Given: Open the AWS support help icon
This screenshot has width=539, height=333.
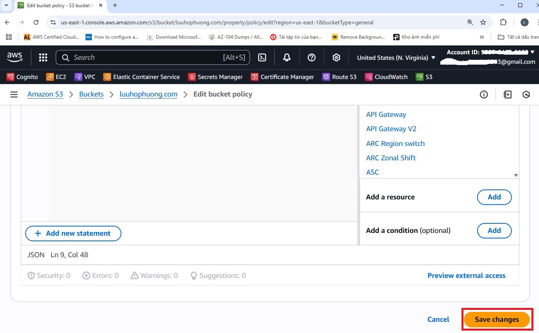Looking at the screenshot, I should [312, 58].
